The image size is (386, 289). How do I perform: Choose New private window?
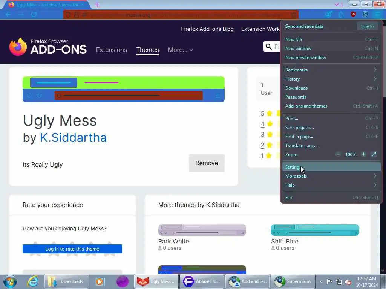coord(331,58)
